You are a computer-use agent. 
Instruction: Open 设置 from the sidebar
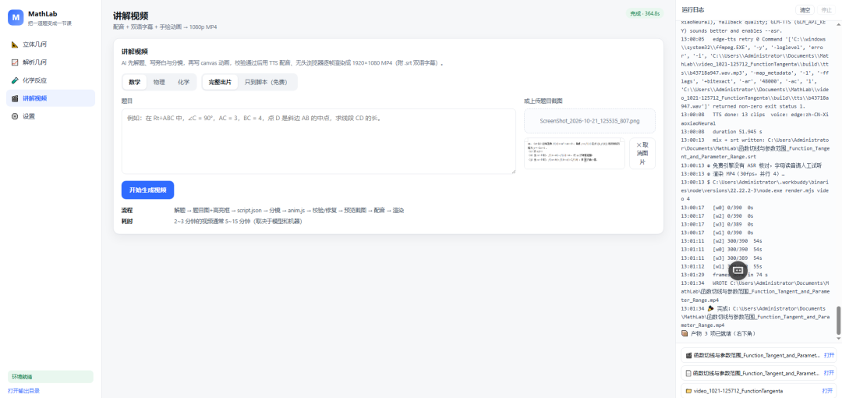(x=51, y=116)
